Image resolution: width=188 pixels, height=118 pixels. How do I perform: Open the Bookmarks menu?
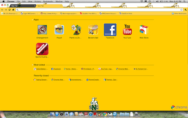[x=48, y=1]
